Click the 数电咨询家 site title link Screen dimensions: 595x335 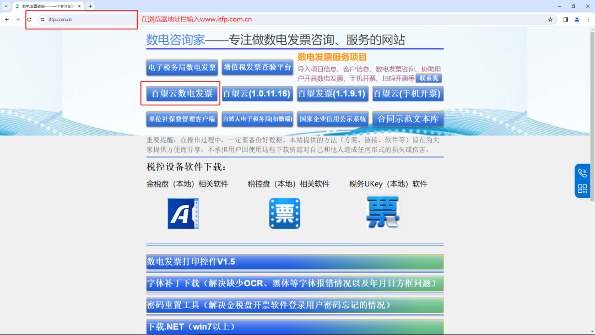176,40
